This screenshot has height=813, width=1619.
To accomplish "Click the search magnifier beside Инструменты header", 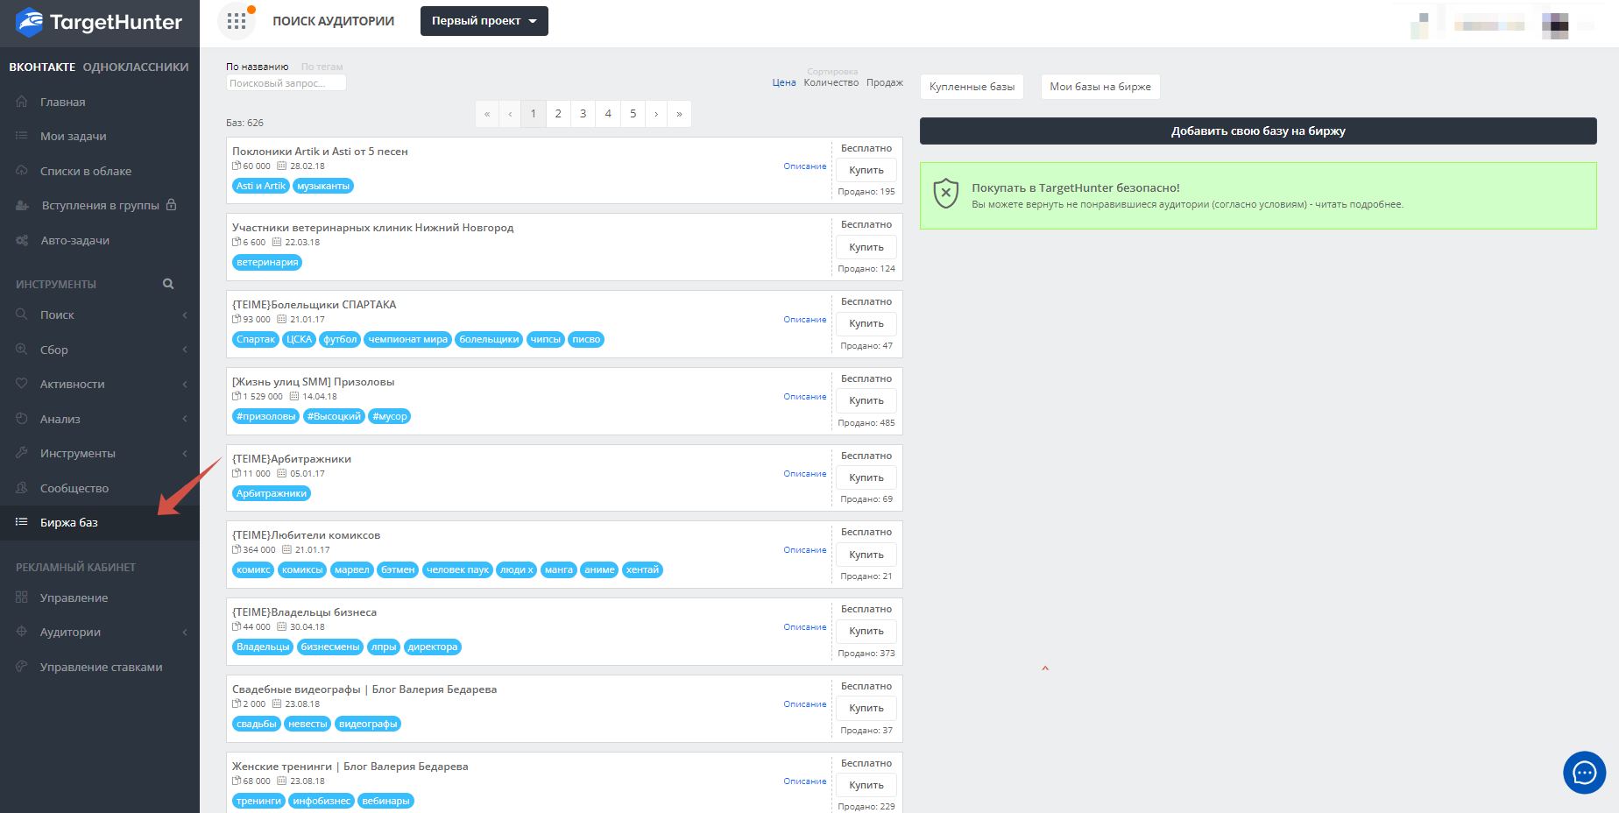I will [168, 284].
